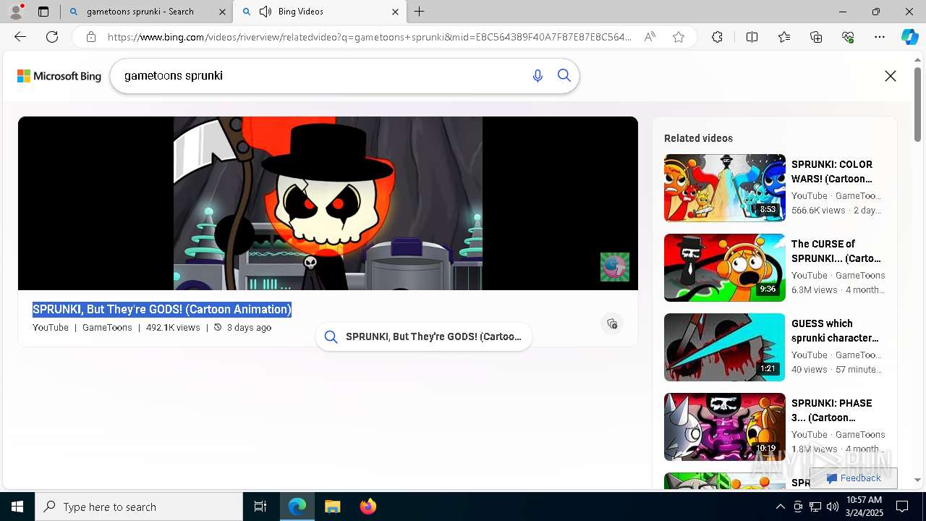Click the page vertical scrollbar thumb
The width and height of the screenshot is (926, 521).
tap(918, 105)
